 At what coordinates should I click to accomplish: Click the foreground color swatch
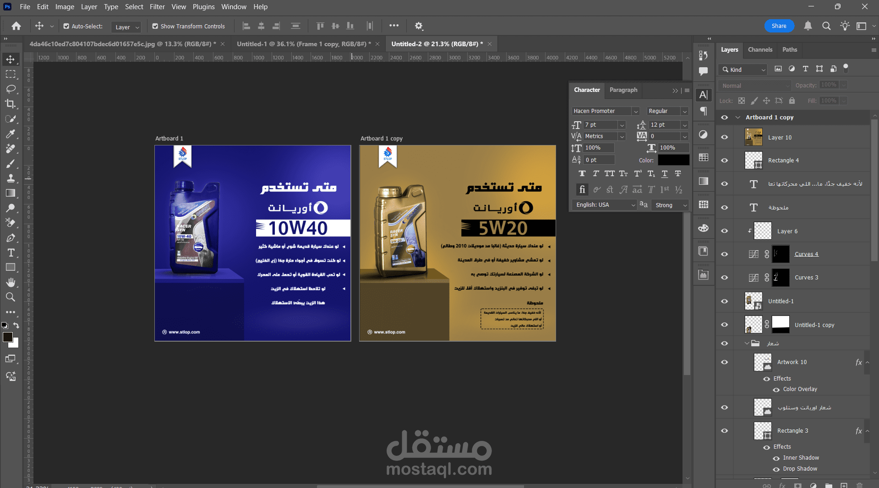pos(8,338)
